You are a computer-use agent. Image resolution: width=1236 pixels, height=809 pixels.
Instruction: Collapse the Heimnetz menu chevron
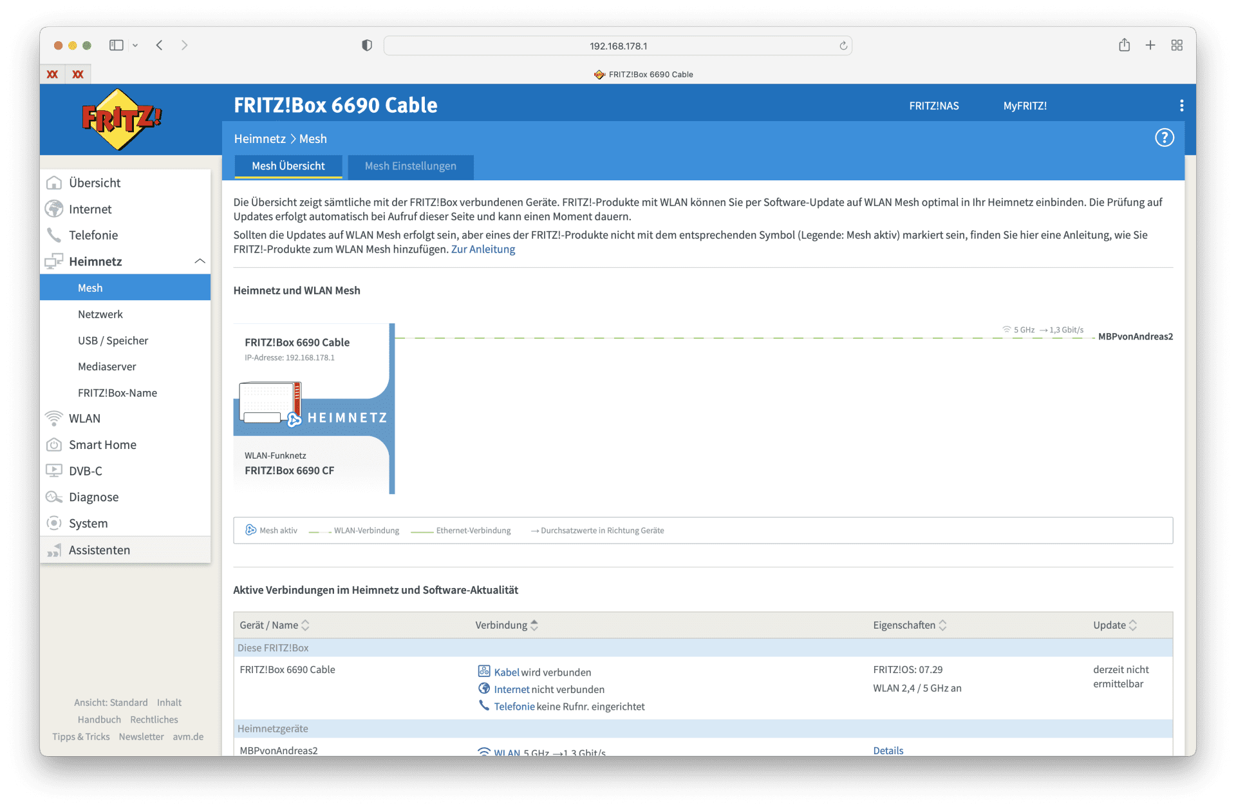click(200, 262)
